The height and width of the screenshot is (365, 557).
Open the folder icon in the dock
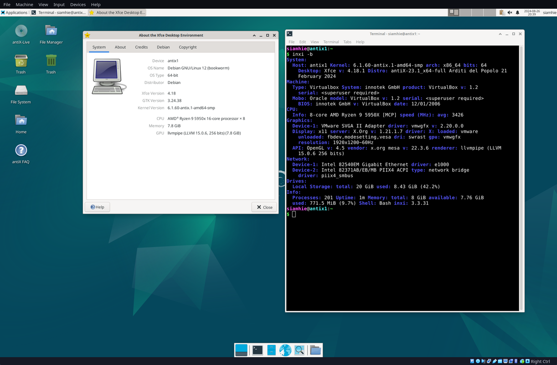coord(315,350)
